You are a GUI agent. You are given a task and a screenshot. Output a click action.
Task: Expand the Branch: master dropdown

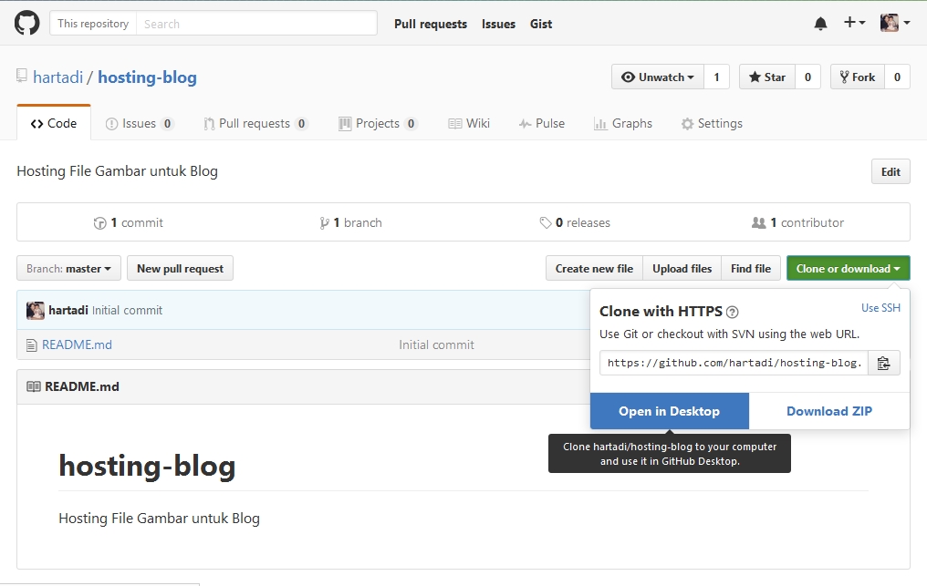click(68, 268)
